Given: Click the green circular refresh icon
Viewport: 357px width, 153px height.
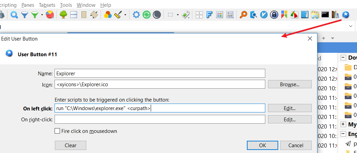Looking at the screenshot, I should pos(147,15).
